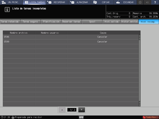Viewport: 159px width, 119px height.
Task: Switch to the COPIAR screen
Action: pos(103,2)
